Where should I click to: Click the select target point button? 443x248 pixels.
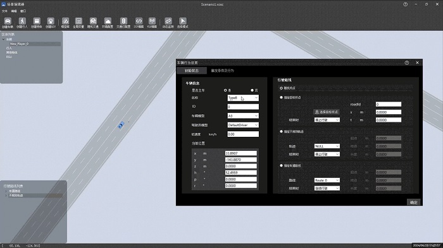pyautogui.click(x=327, y=112)
